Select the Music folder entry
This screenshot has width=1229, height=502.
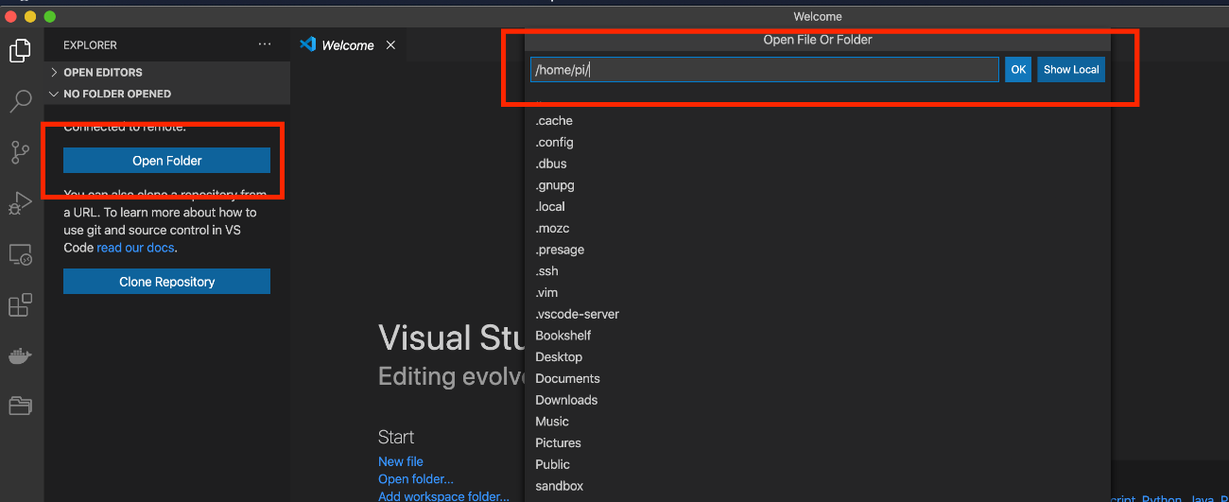pos(818,422)
